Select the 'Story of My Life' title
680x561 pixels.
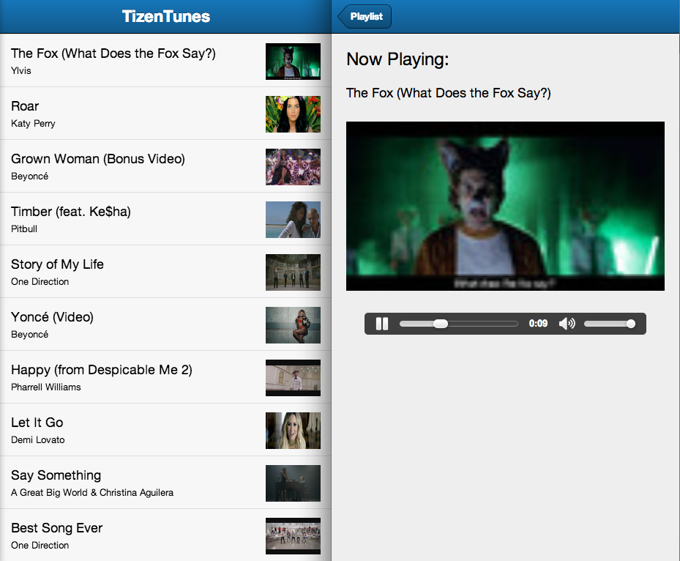pos(57,264)
